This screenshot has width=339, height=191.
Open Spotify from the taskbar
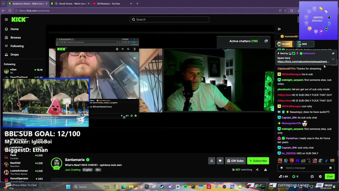185,187
